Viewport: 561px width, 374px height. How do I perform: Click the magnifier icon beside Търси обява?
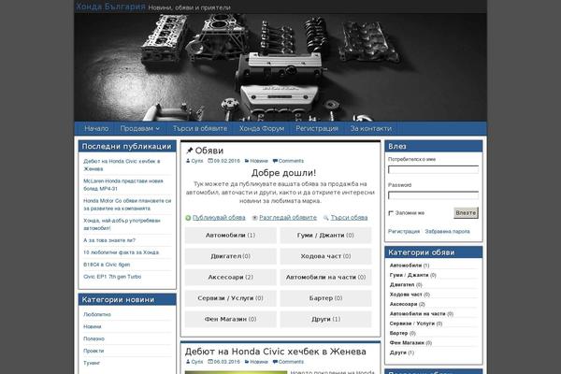[326, 218]
